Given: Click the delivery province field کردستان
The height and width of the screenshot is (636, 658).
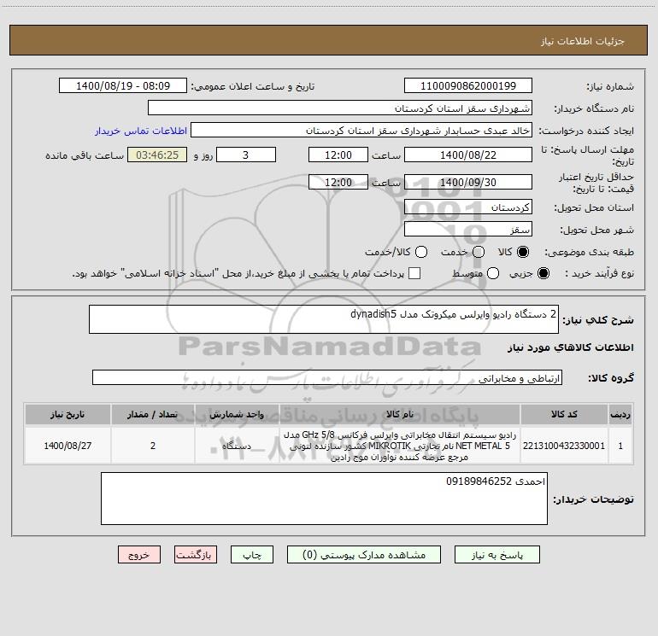Looking at the screenshot, I should coord(468,207).
